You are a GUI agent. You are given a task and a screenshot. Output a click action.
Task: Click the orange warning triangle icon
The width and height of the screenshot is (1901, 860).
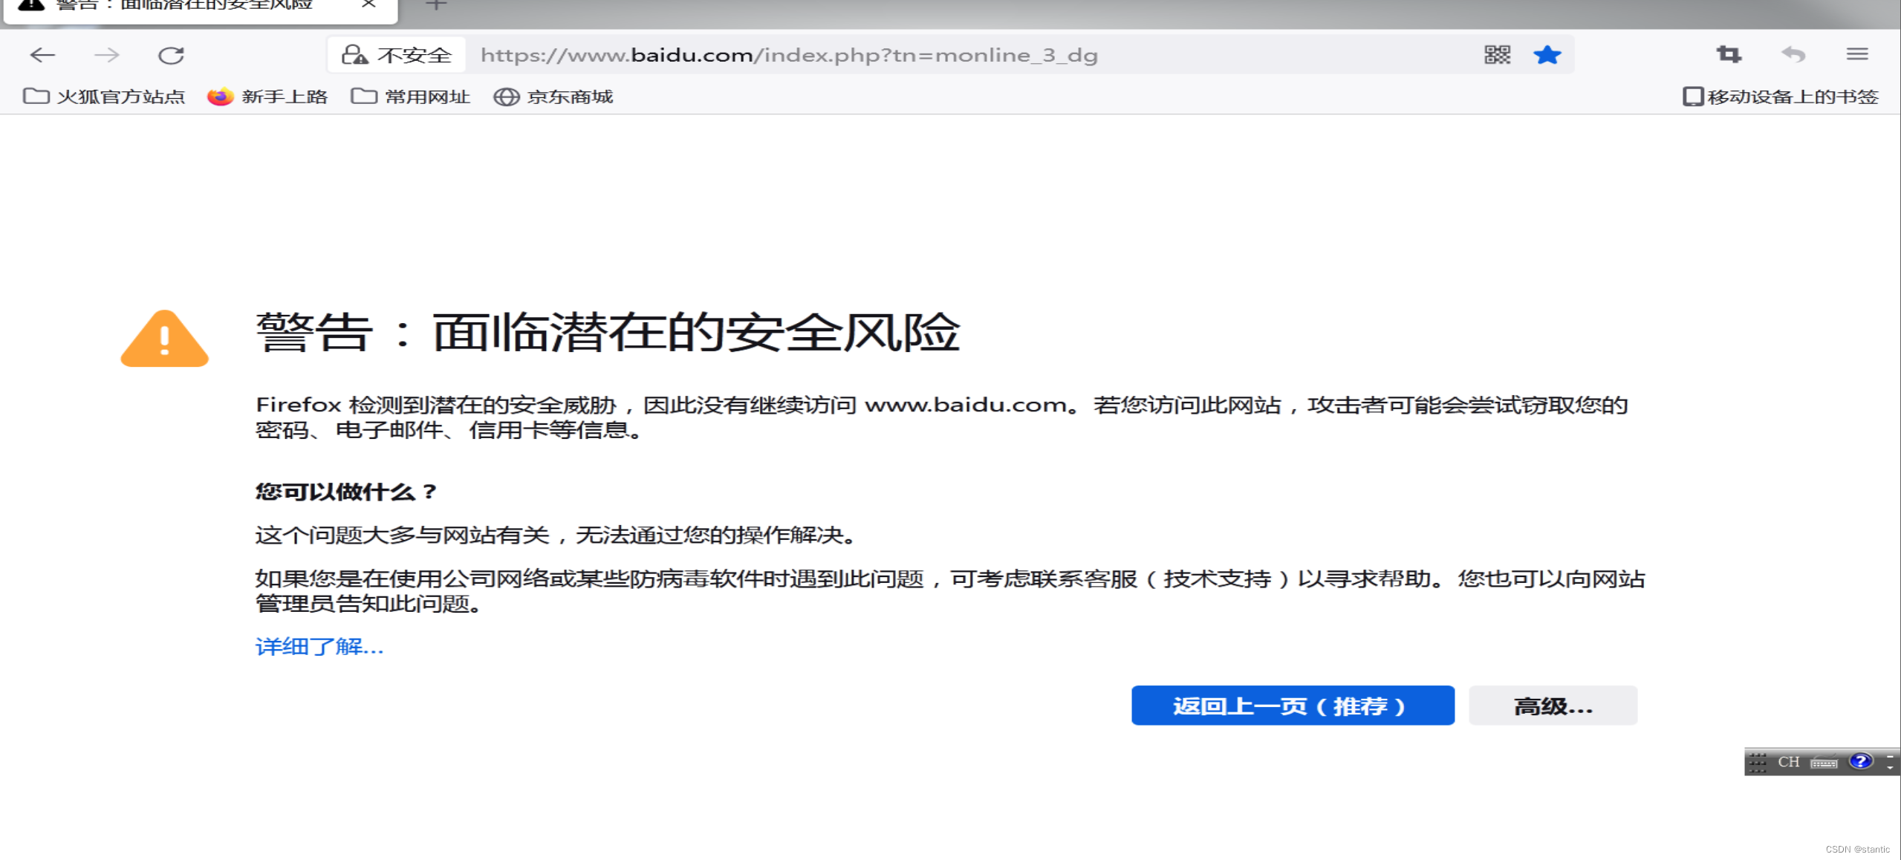(164, 339)
